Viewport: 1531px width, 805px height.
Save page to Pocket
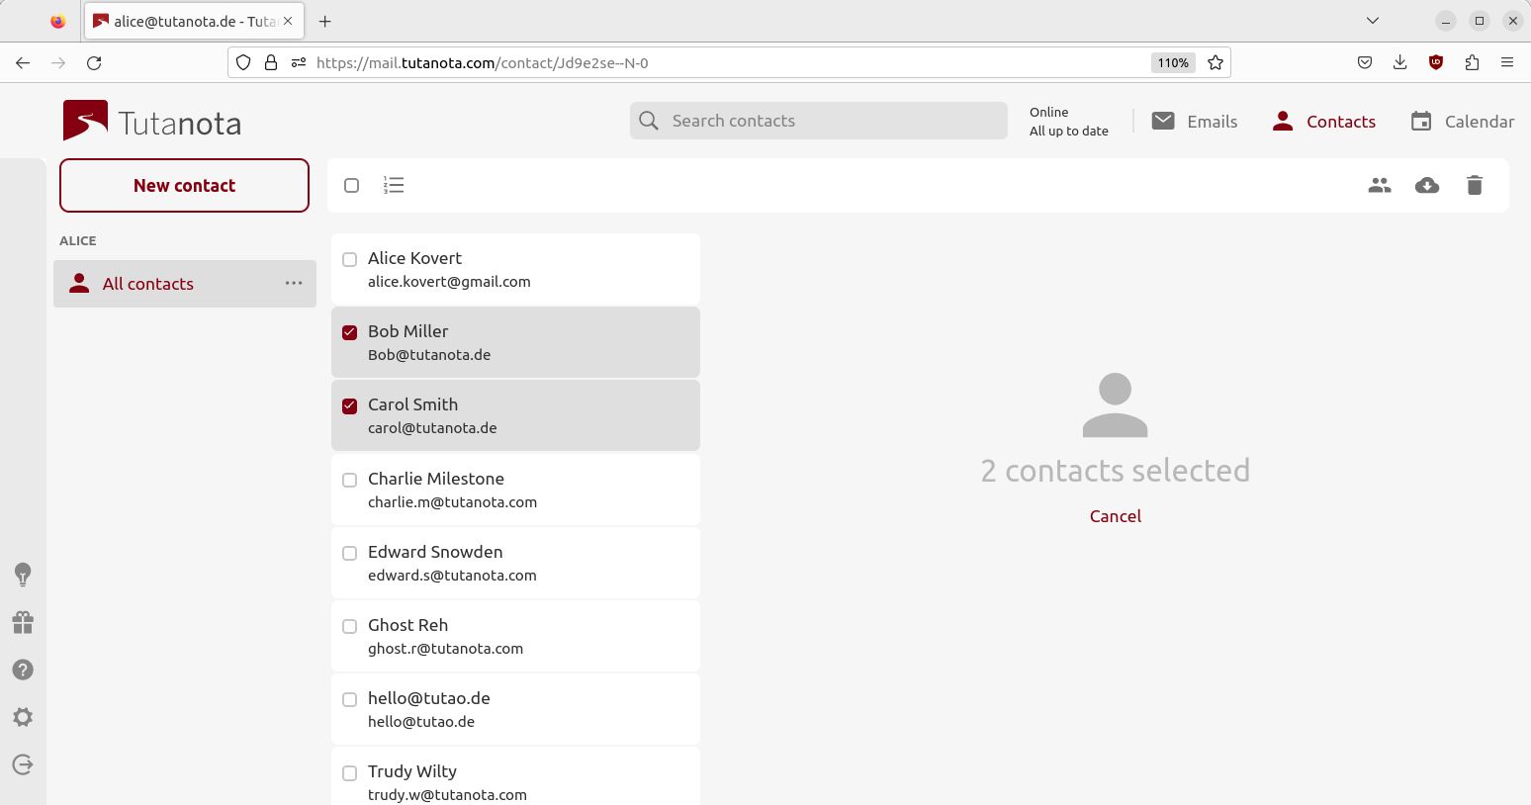click(1365, 62)
